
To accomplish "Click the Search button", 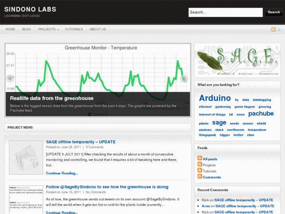I will coord(274,12).
